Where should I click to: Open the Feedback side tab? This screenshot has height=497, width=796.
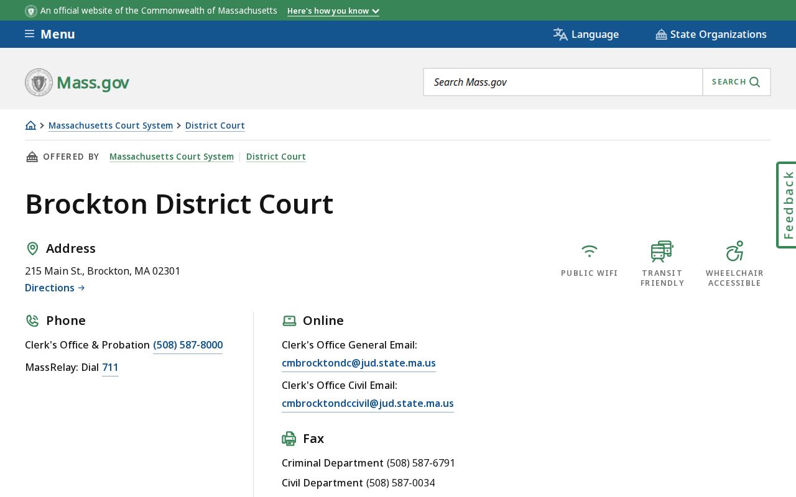tap(787, 205)
